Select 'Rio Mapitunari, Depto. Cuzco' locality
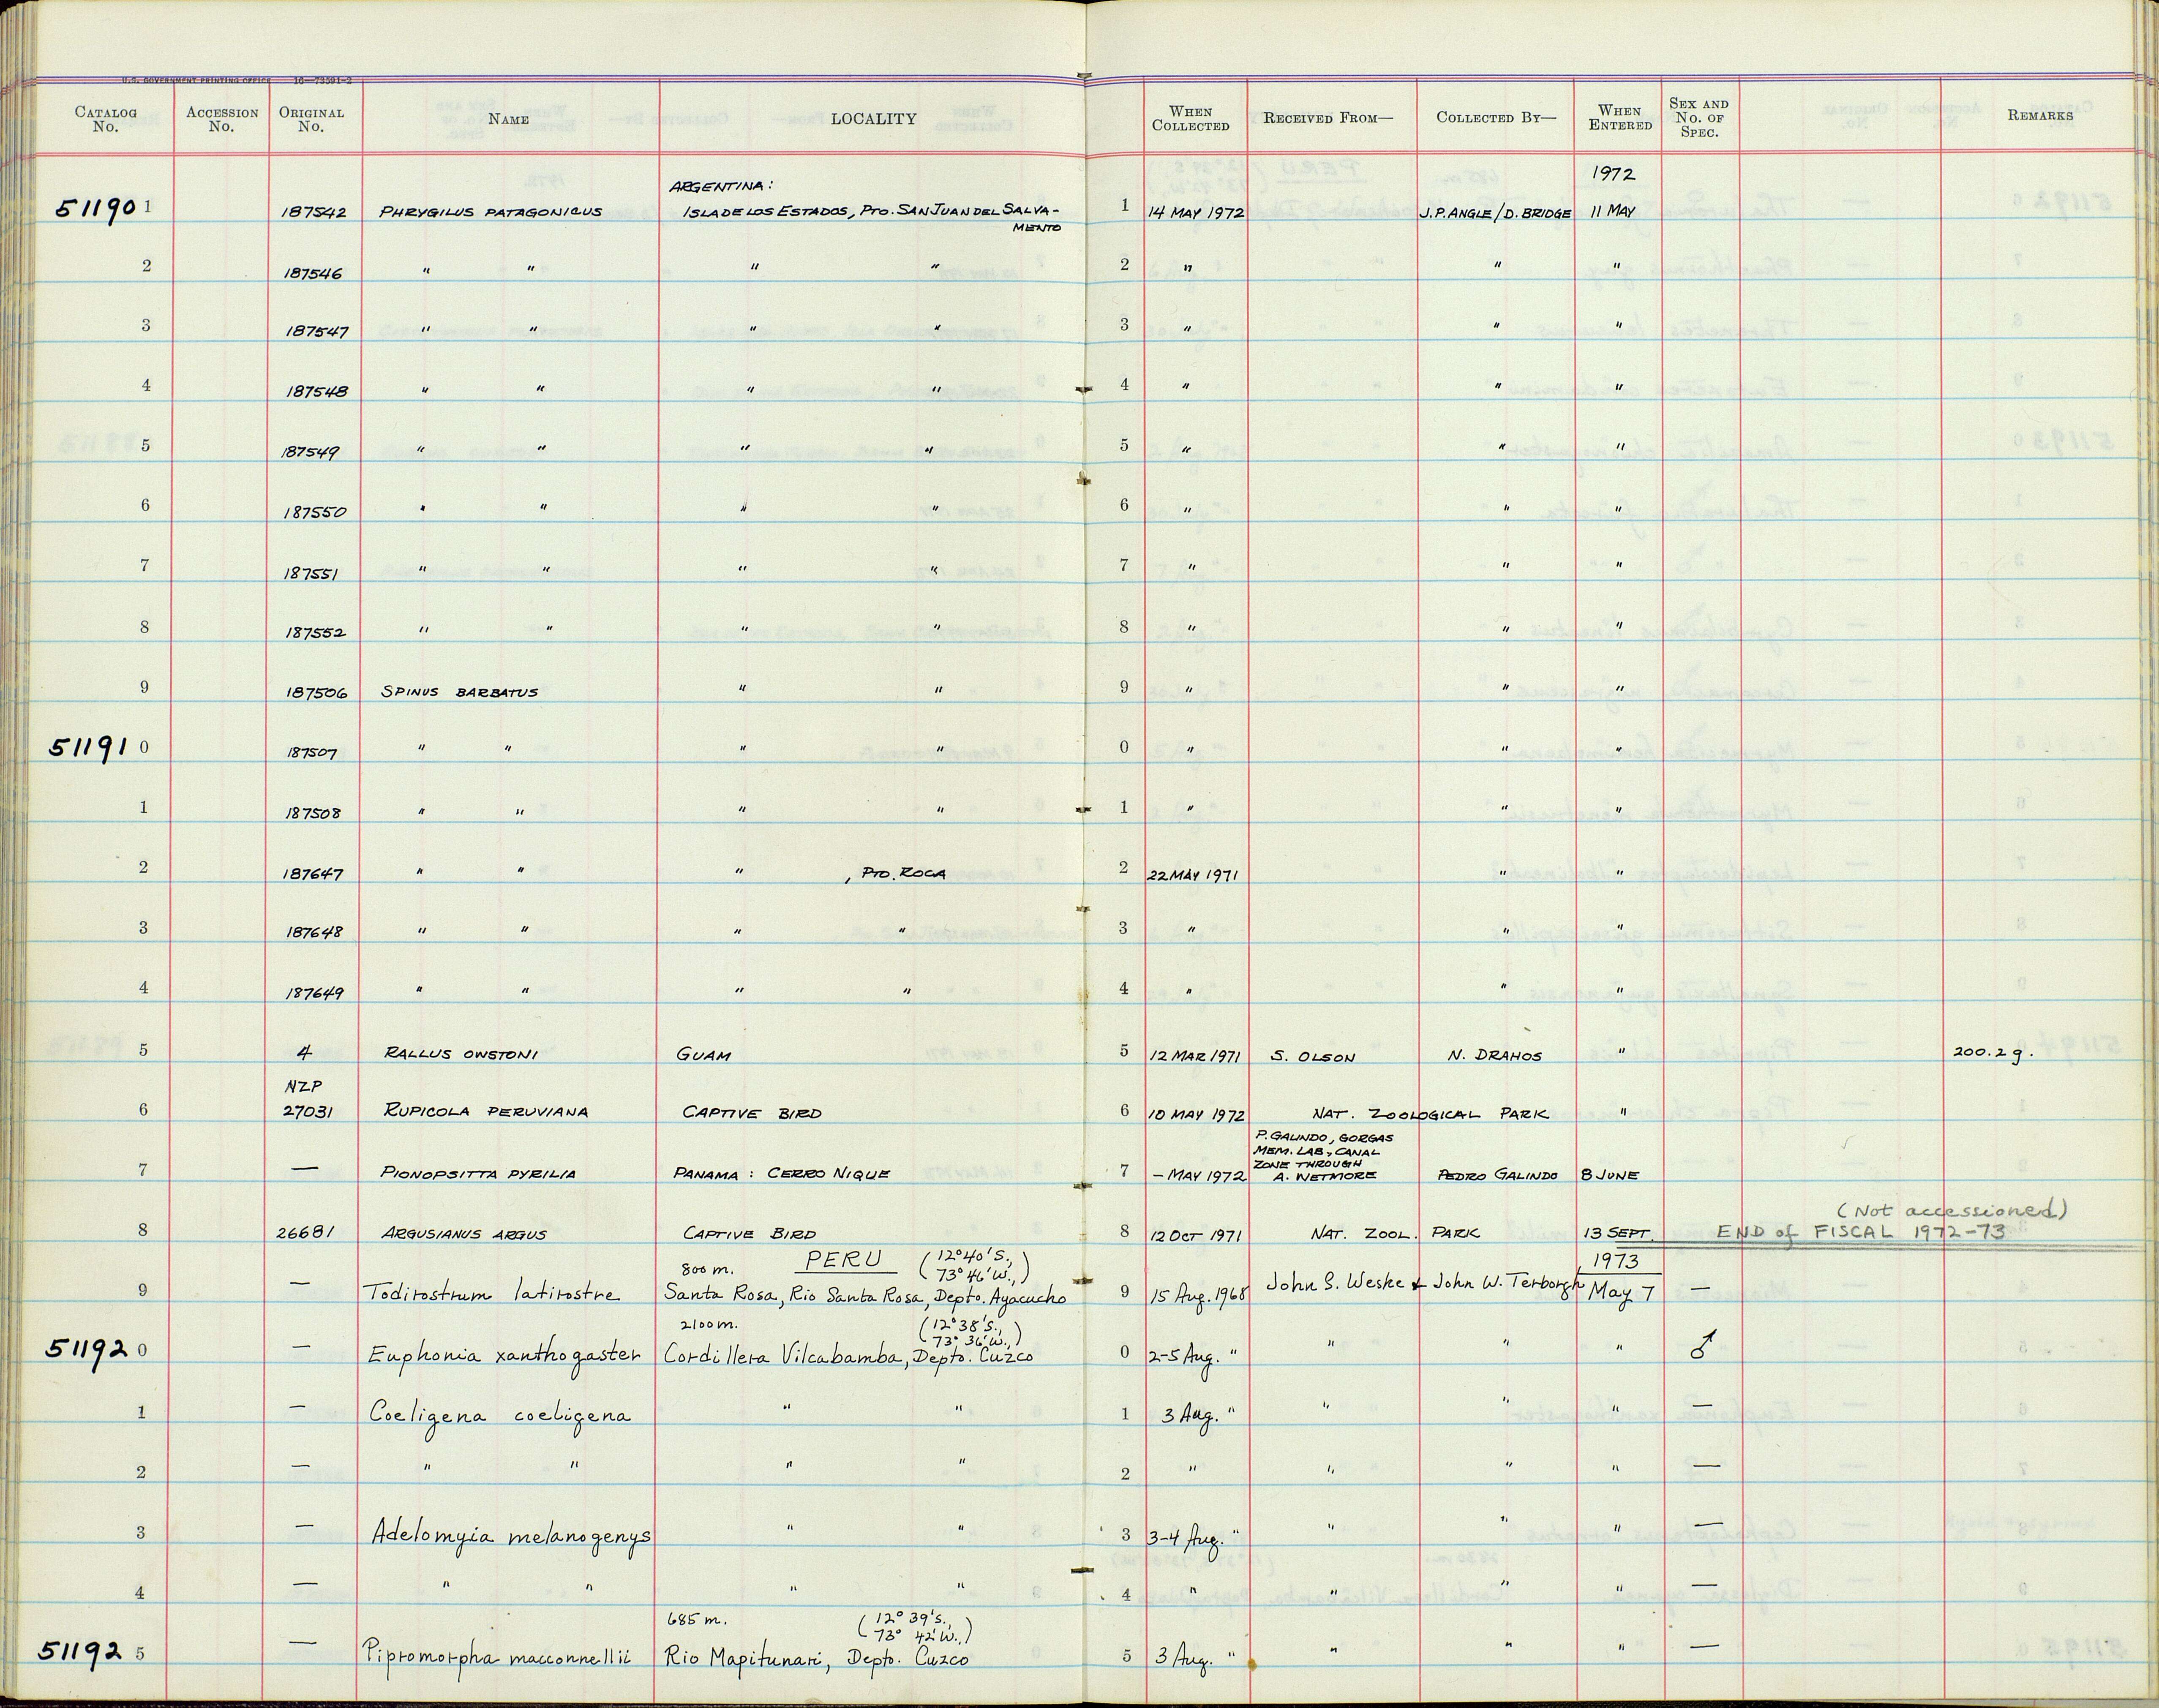 click(817, 1658)
